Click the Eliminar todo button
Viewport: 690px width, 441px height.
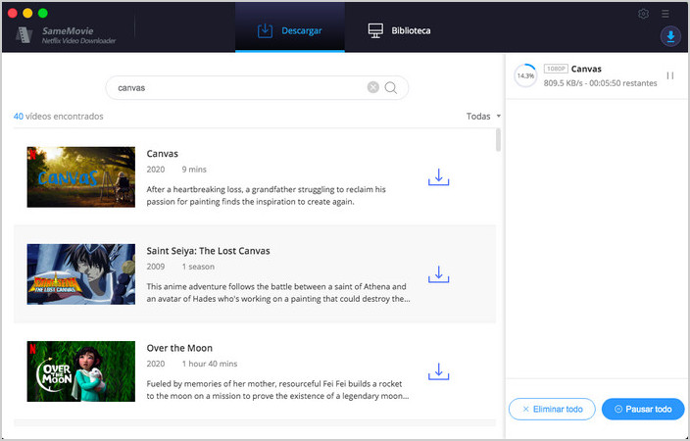[x=552, y=409]
